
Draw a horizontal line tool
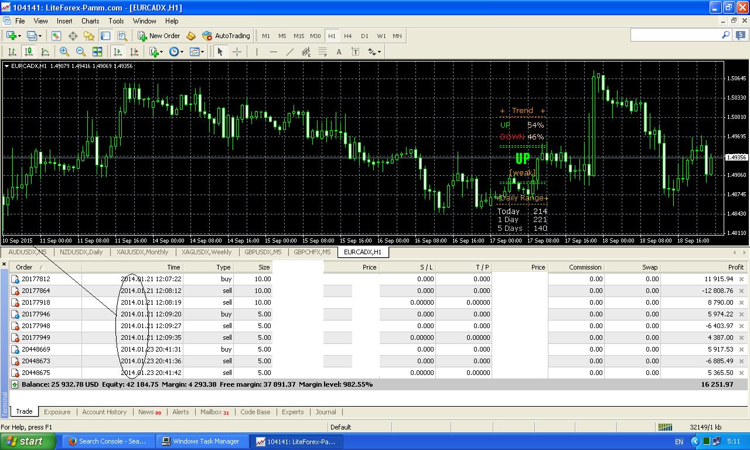(x=273, y=52)
